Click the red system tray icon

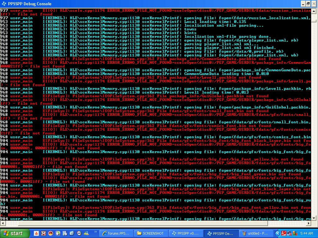click(284, 233)
